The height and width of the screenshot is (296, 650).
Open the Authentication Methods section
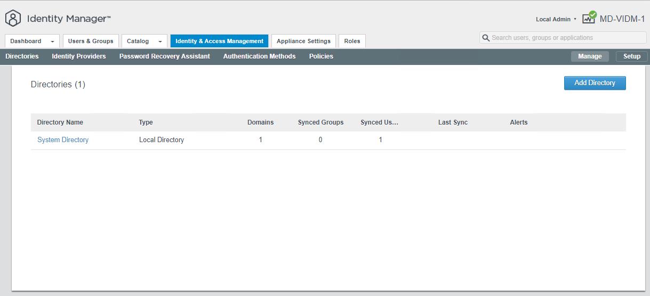259,56
